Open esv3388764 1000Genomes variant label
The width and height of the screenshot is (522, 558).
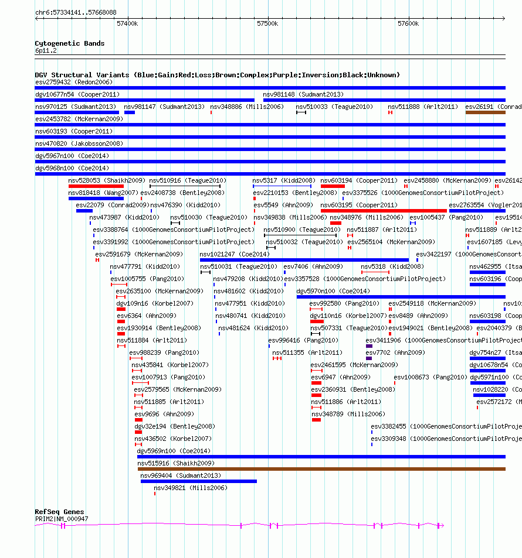coord(174,230)
